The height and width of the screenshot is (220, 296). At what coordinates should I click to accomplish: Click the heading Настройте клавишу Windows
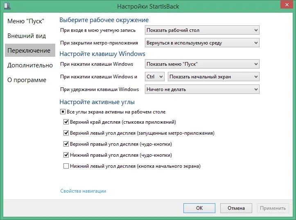pyautogui.click(x=102, y=53)
